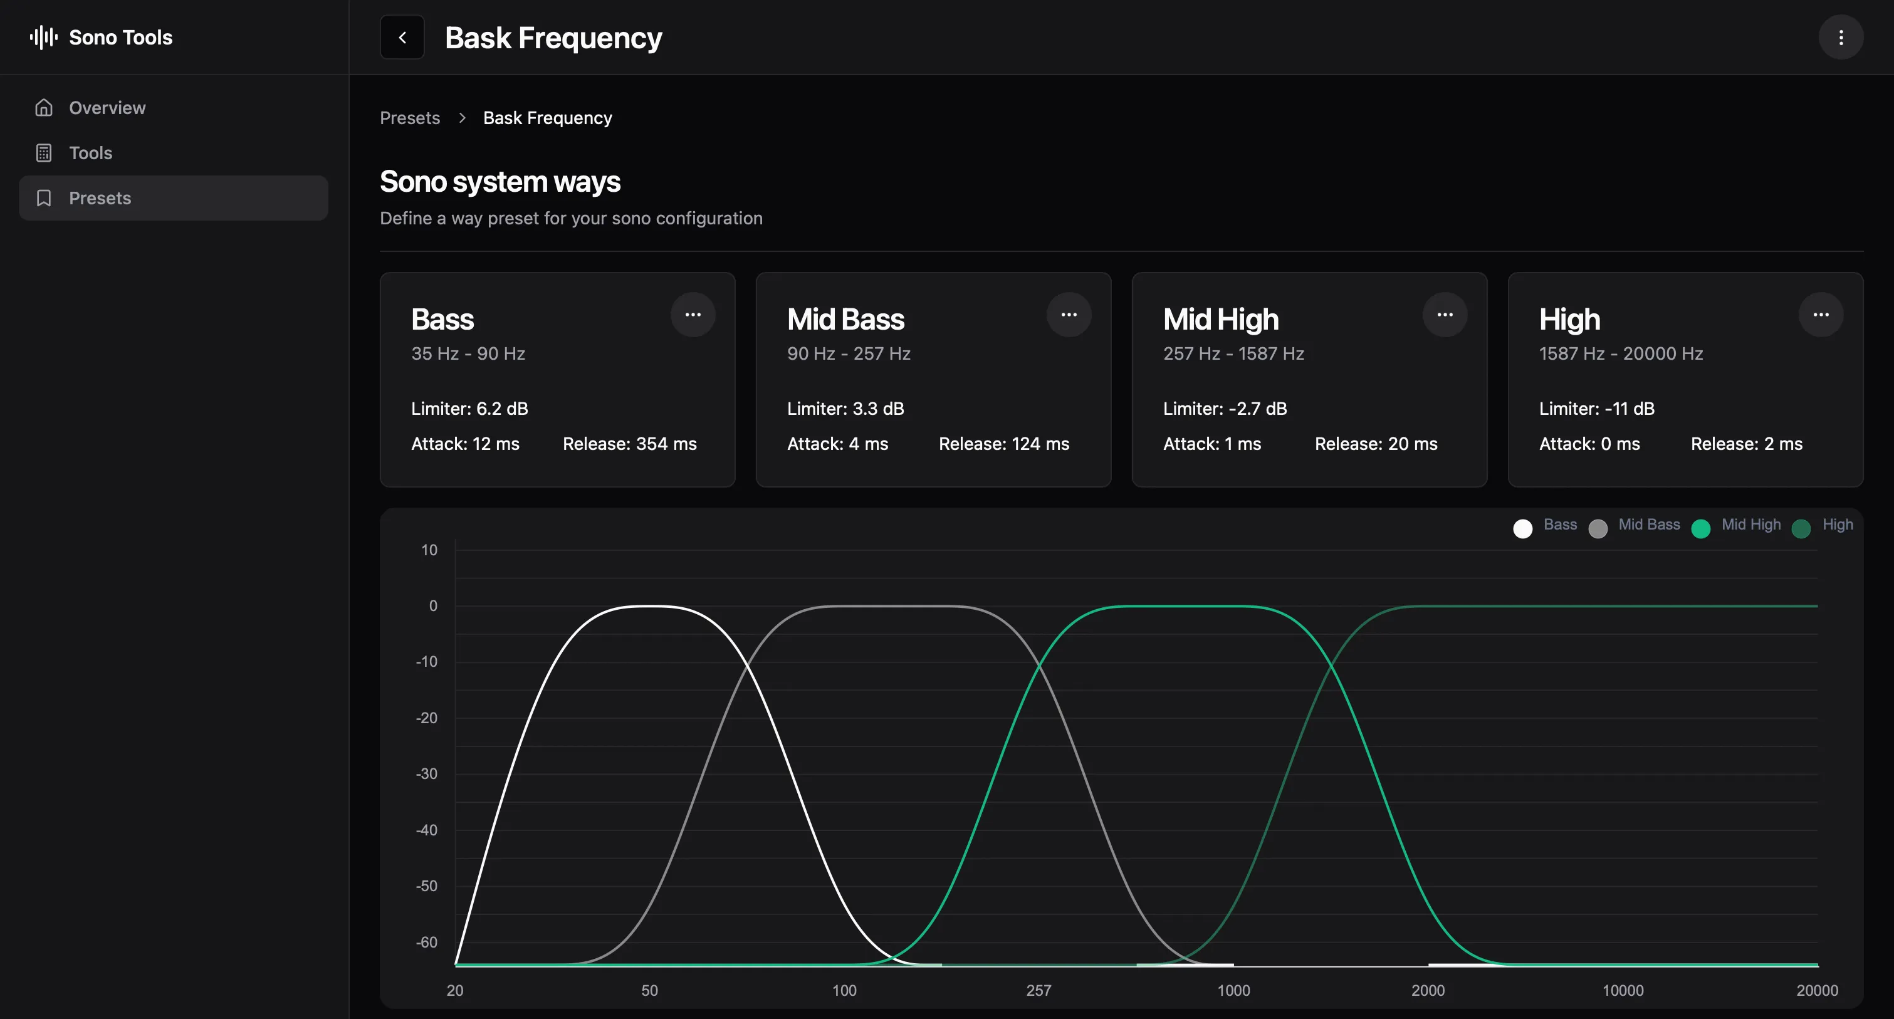The image size is (1894, 1019).
Task: Click the 257 x-axis frequency label
Action: coord(1038,990)
